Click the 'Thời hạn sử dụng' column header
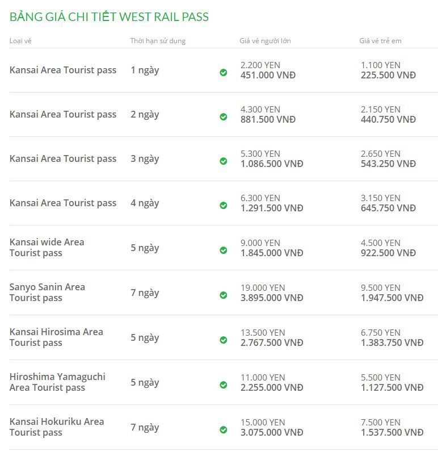 click(x=158, y=41)
